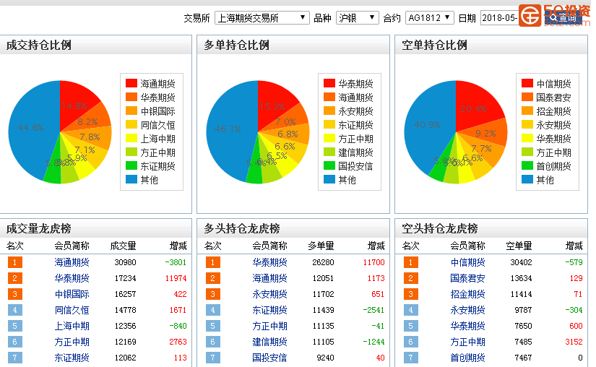Click the 空单持仓比例 panel title
The image size is (596, 367).
tap(434, 46)
